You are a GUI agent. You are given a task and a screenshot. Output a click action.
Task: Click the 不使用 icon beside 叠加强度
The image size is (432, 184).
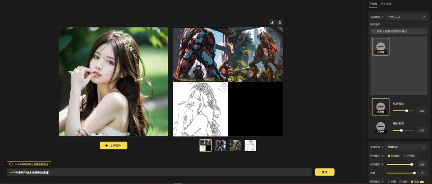pyautogui.click(x=381, y=127)
